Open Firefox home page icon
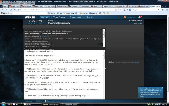169x106 pixels. [x=163, y=10]
